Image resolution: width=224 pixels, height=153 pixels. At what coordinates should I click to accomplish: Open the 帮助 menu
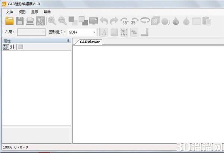(47, 12)
